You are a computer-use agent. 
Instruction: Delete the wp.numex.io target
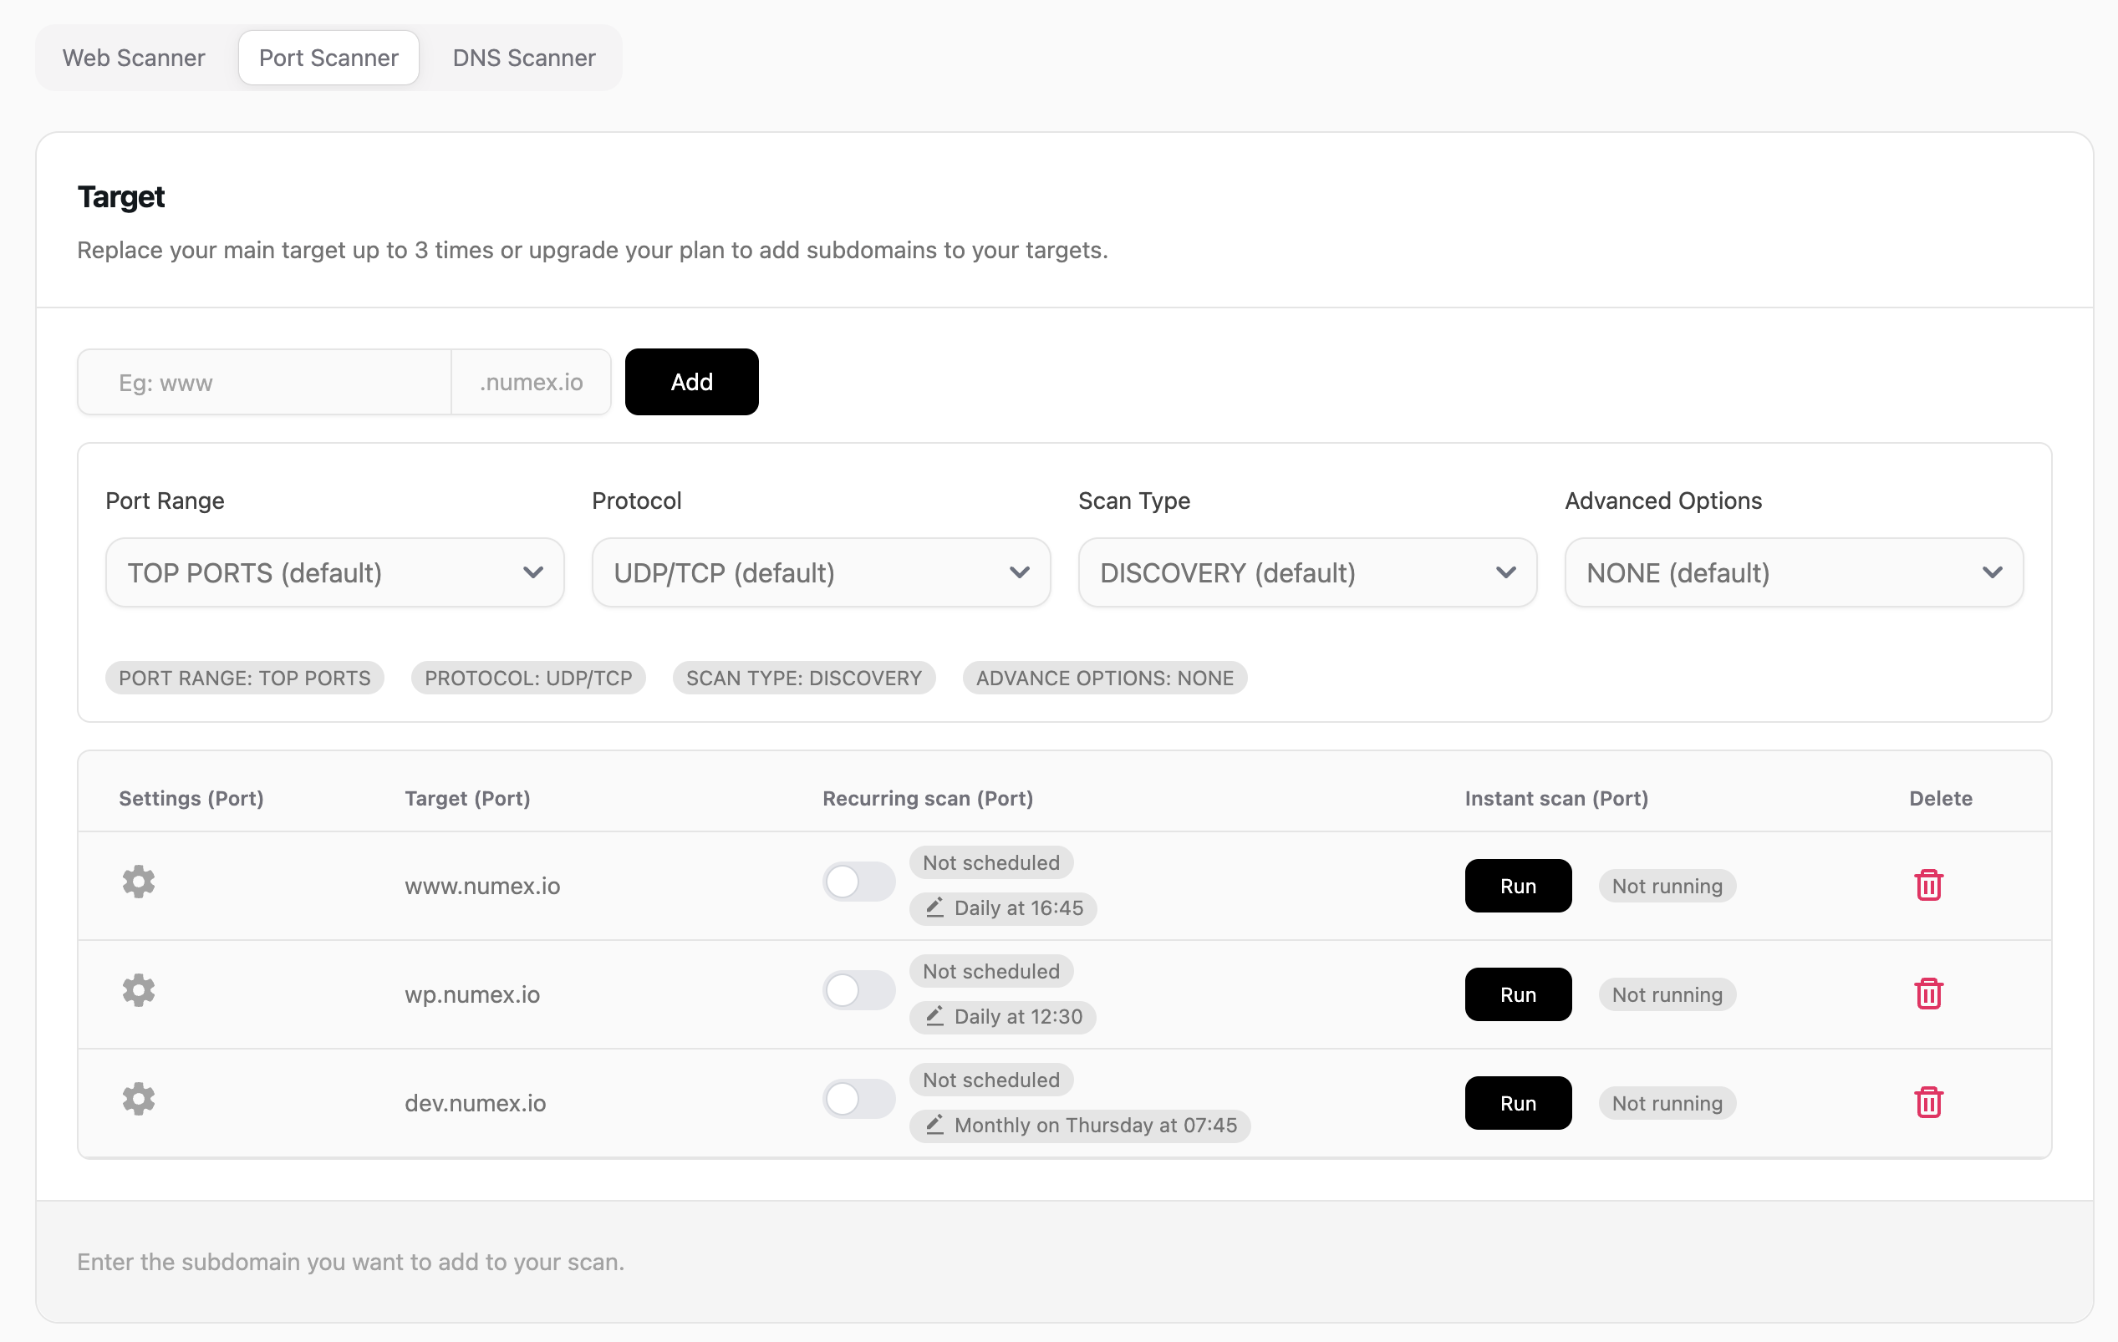pos(1928,994)
